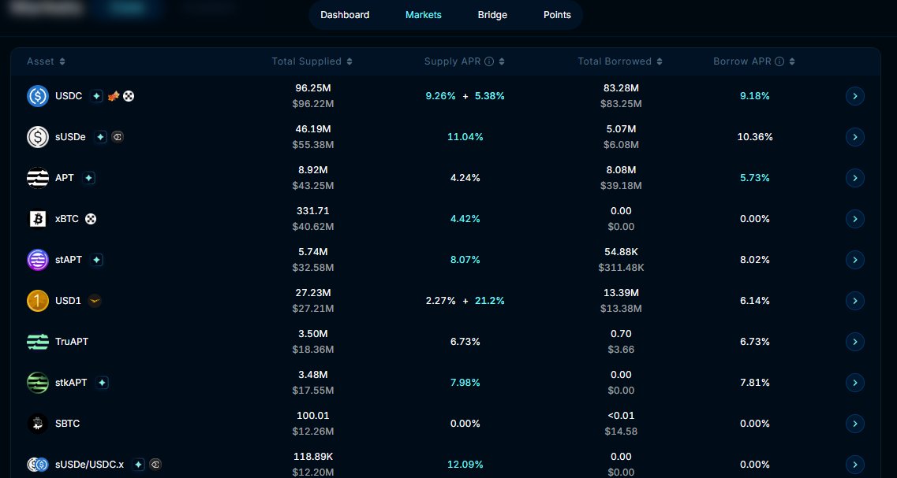Switch to the Bridge tab
Image resolution: width=897 pixels, height=478 pixels.
(492, 15)
